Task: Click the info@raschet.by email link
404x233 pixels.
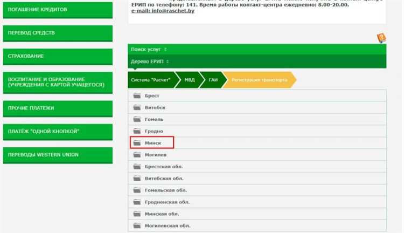Action: tap(163, 11)
